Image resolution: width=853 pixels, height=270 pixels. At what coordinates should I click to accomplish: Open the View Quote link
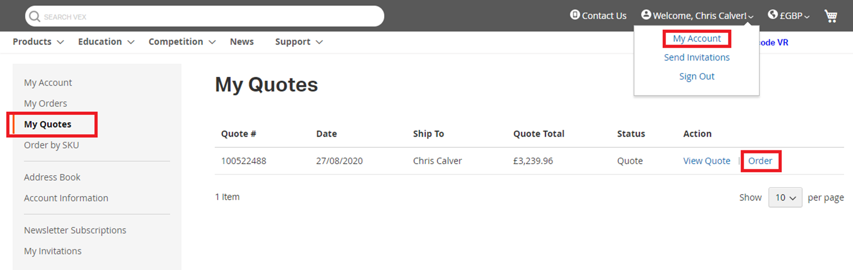point(706,161)
